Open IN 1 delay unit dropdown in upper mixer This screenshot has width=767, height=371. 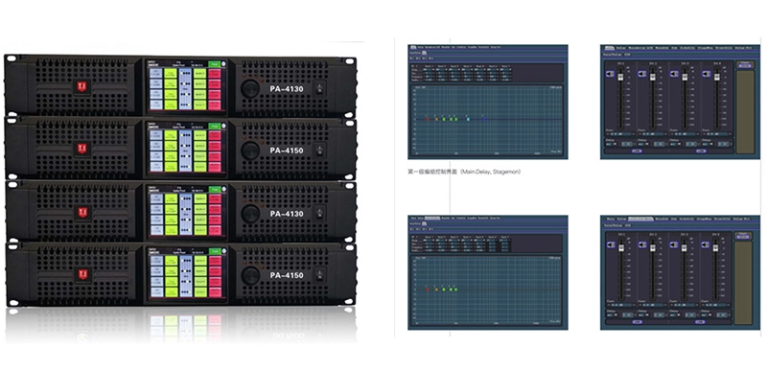(x=612, y=144)
